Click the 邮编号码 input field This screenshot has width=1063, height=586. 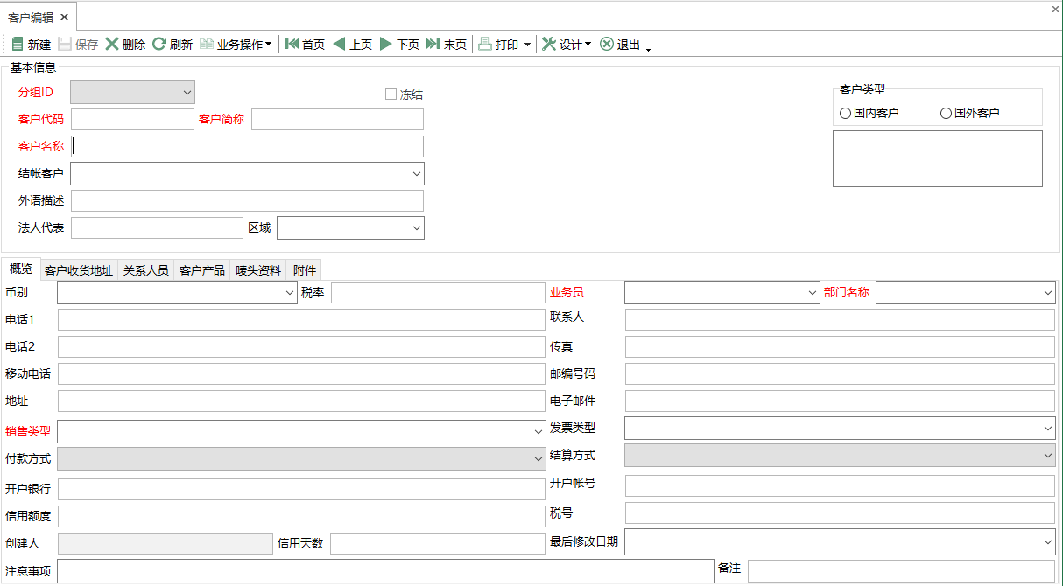coord(841,373)
